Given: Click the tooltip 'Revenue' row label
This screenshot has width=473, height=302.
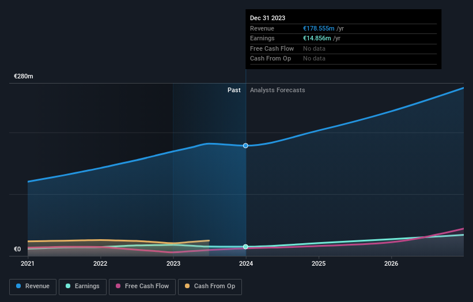Looking at the screenshot, I should point(262,28).
